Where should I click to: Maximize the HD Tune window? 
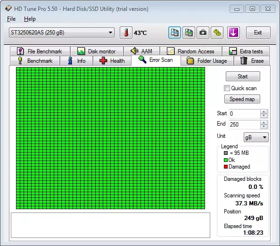coord(252,9)
